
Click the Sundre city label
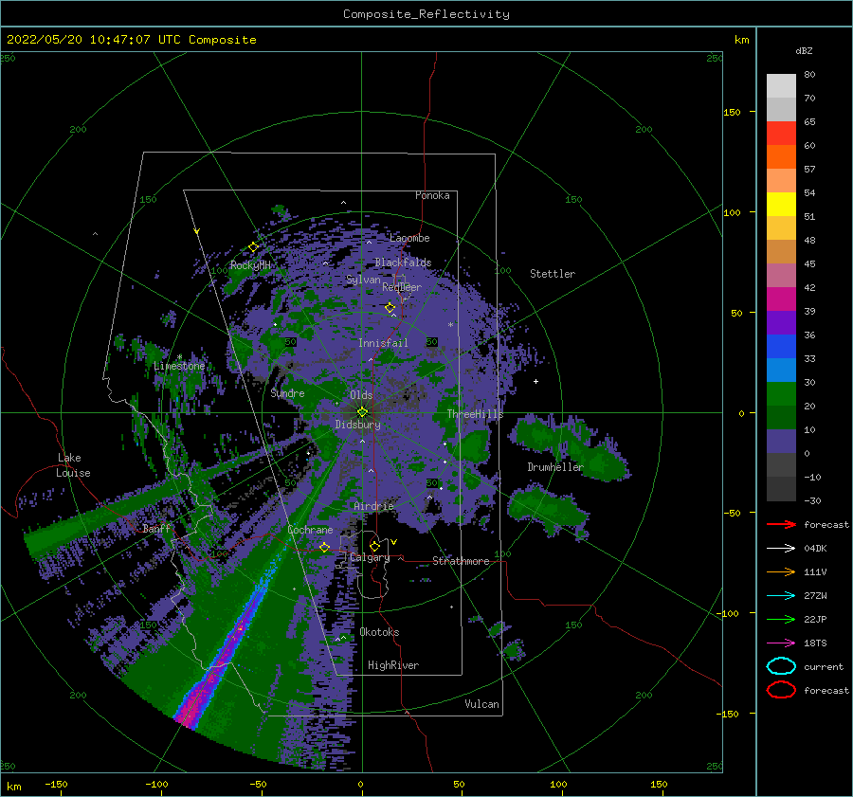click(287, 392)
